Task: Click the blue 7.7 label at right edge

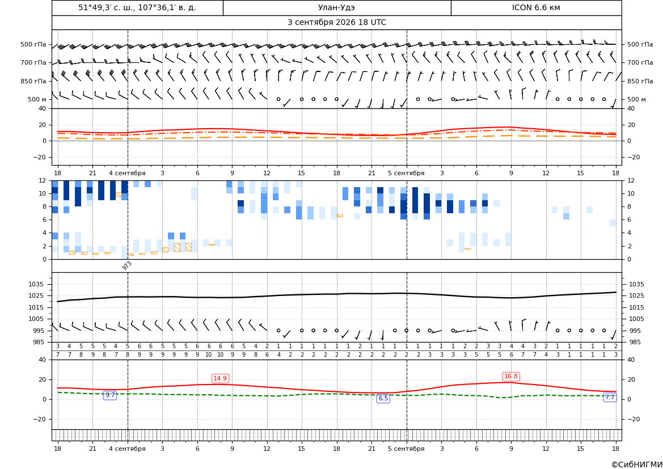Action: (610, 397)
